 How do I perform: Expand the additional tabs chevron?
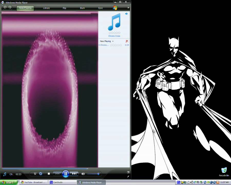[128, 7]
